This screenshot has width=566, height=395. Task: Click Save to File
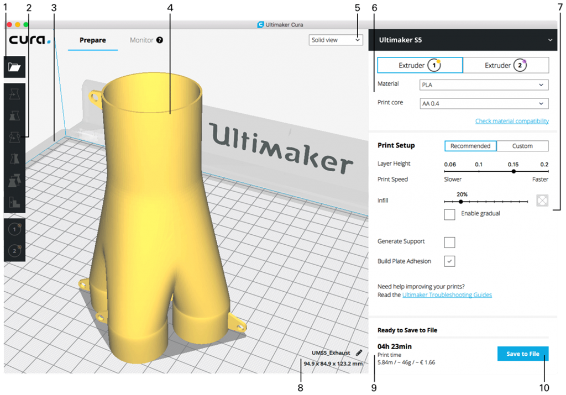pos(522,354)
